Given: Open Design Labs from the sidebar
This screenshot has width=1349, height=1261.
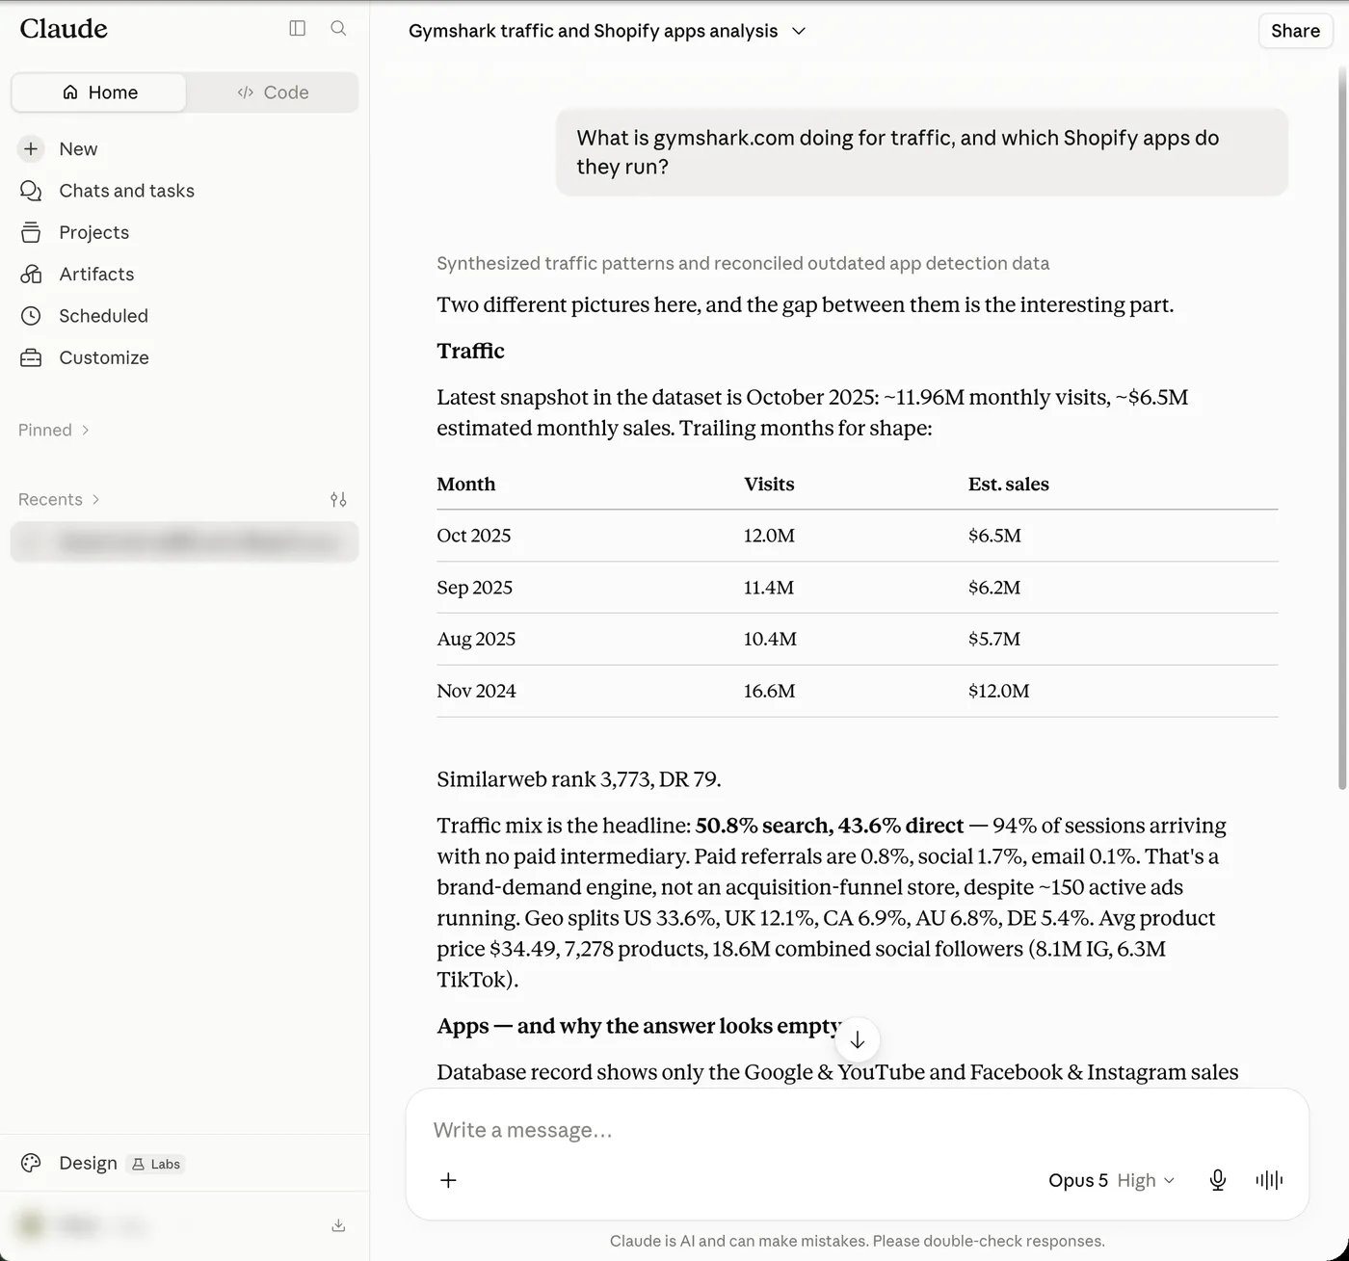Looking at the screenshot, I should pos(102,1163).
